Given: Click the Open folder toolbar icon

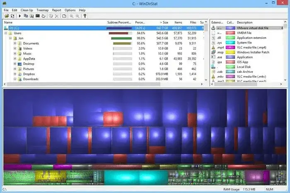Looking at the screenshot, I should 7,16.
